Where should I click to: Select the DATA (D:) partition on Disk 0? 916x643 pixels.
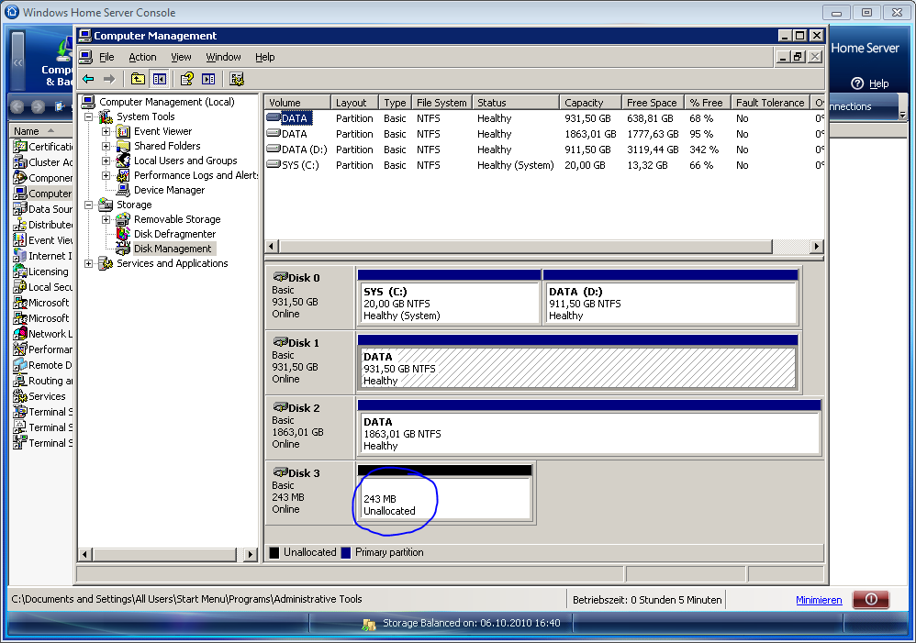point(670,304)
